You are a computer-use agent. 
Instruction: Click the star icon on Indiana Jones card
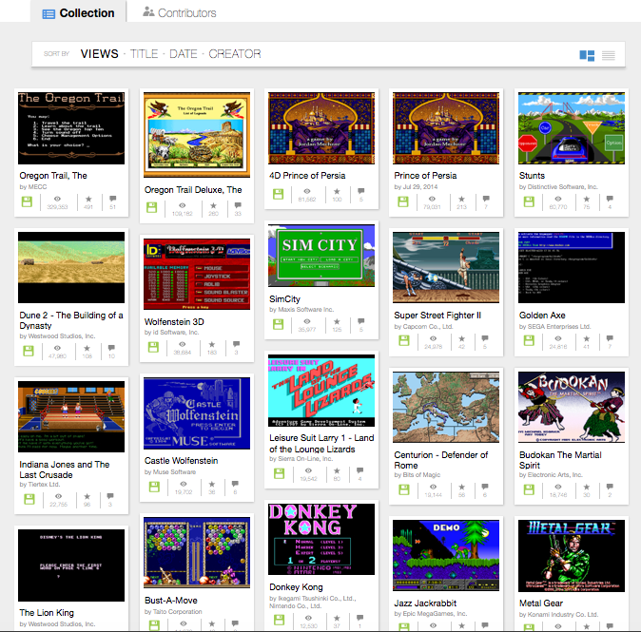pyautogui.click(x=87, y=496)
